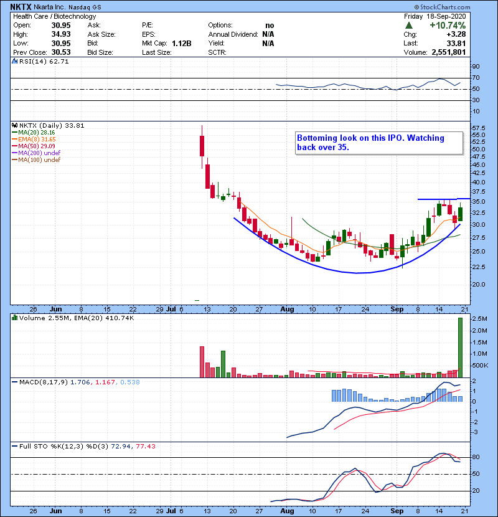Select the Open price value 30.95
Image resolution: width=498 pixels, height=517 pixels.
tap(61, 26)
